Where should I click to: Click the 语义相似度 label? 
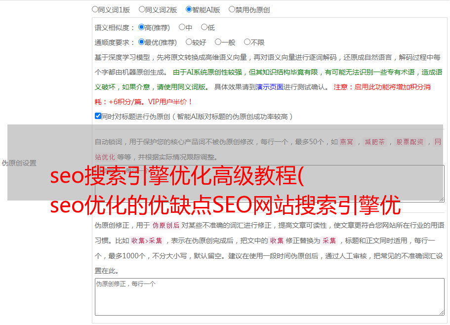(115, 28)
